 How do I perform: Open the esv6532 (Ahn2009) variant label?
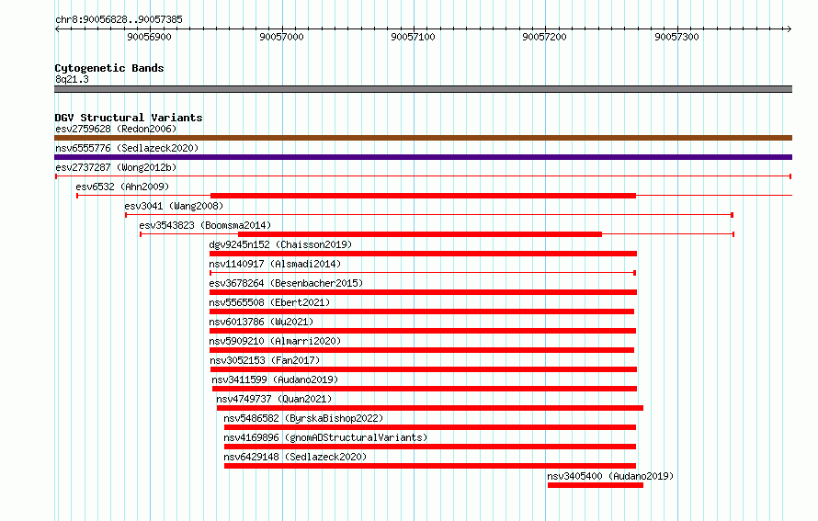[x=122, y=187]
